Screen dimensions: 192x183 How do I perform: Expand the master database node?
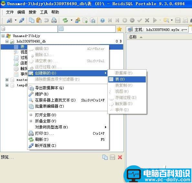click(x=7, y=80)
